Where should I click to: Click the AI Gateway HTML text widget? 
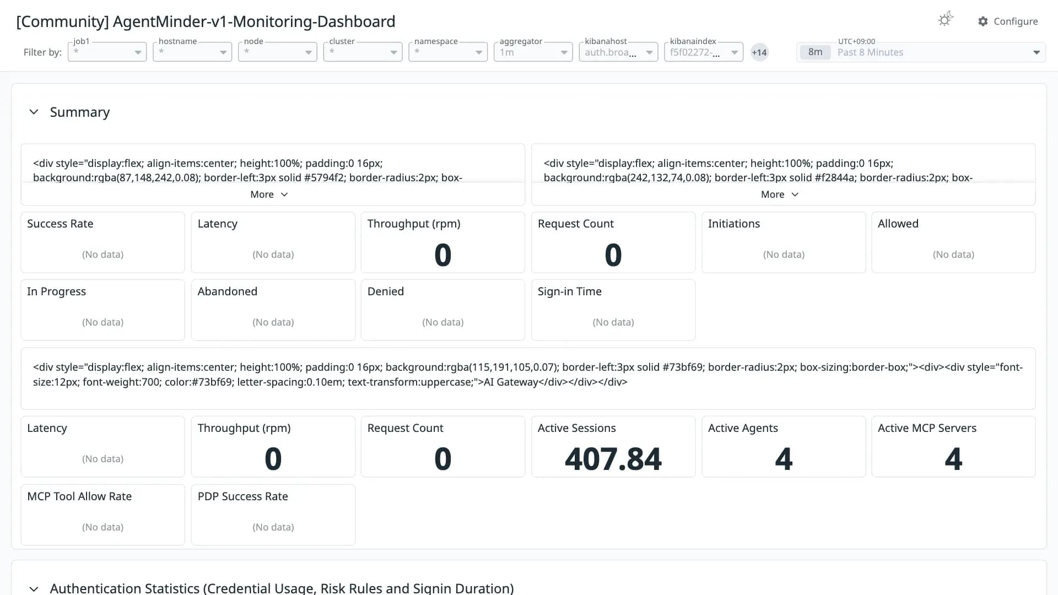click(528, 378)
